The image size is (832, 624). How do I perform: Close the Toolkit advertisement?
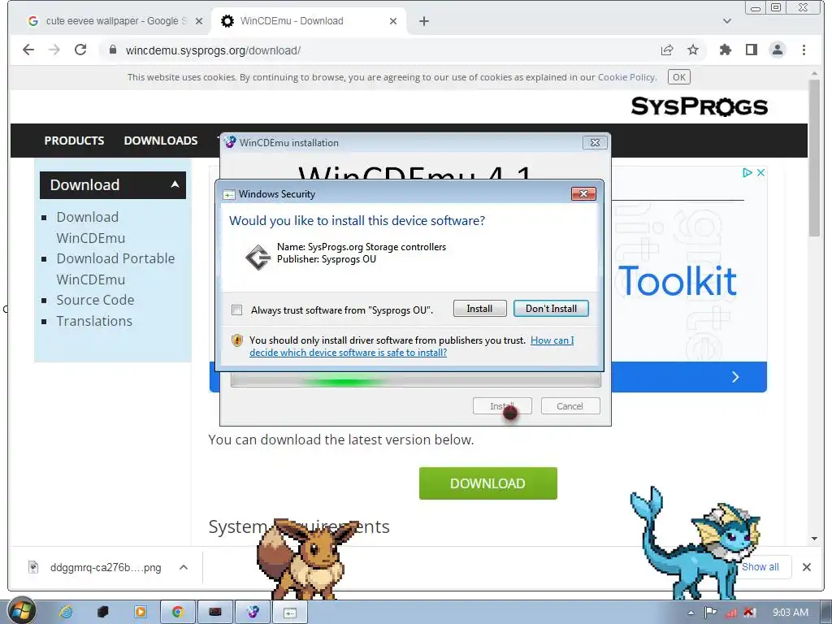[760, 172]
